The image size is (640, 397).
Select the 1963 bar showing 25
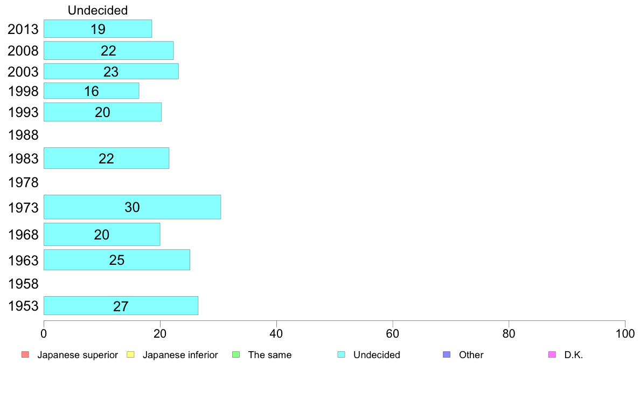(117, 259)
